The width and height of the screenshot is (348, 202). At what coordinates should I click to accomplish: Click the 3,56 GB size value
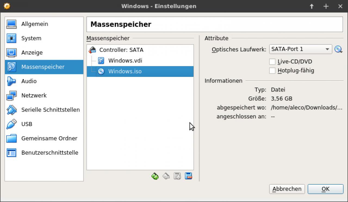[282, 99]
